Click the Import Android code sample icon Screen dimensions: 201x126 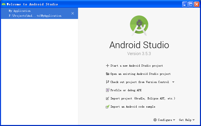tap(108, 107)
